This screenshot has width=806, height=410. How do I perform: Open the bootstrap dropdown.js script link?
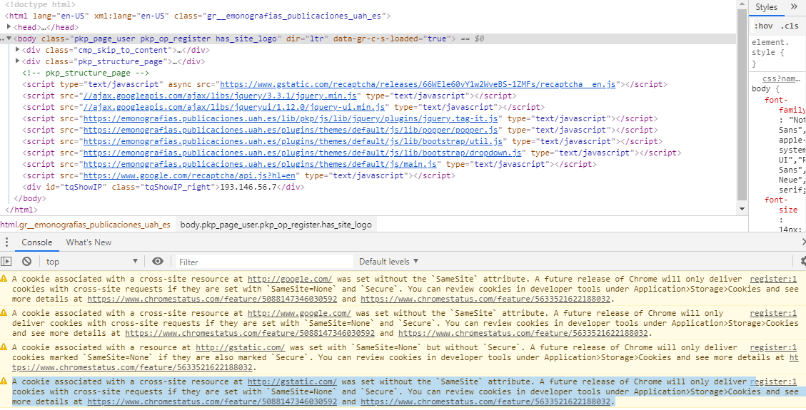click(x=302, y=153)
